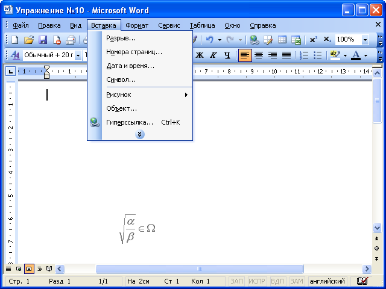Click the Insert Table icon
This screenshot has height=289, width=386.
282,40
